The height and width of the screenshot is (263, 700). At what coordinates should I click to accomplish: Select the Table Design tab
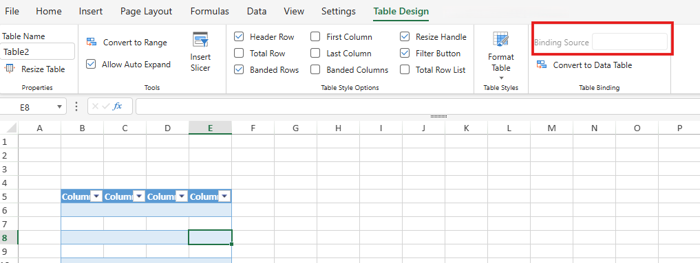coord(401,12)
